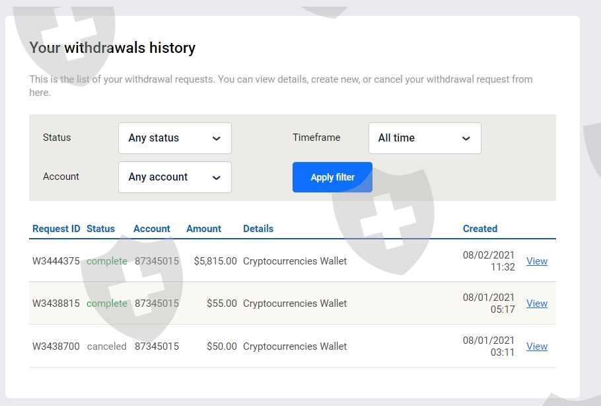Click the Apply filter button

tap(332, 177)
